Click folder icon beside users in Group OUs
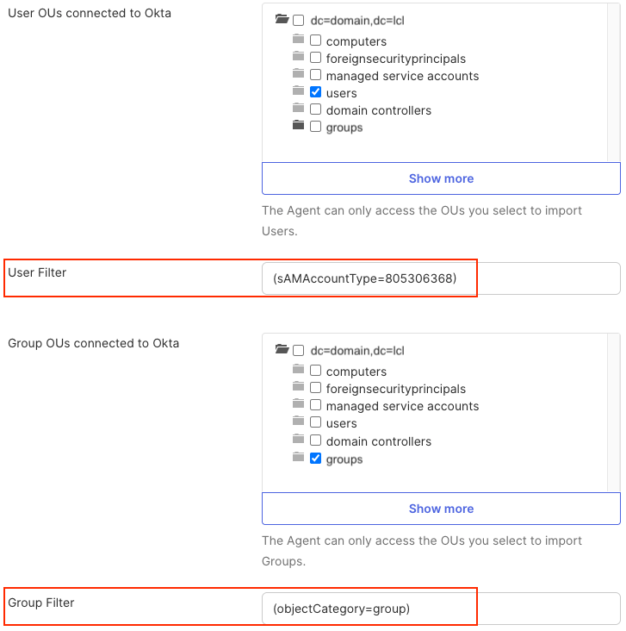The height and width of the screenshot is (631, 626). (x=298, y=422)
